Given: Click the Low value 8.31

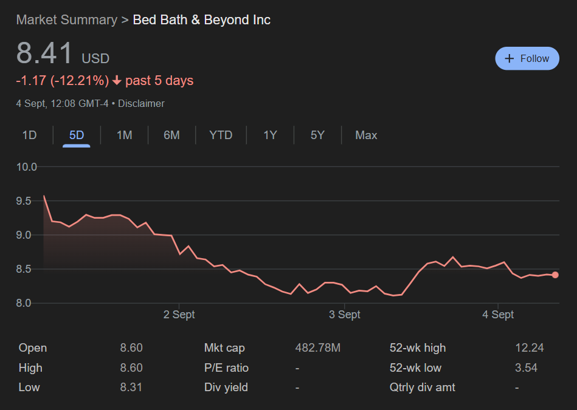Looking at the screenshot, I should click(131, 387).
